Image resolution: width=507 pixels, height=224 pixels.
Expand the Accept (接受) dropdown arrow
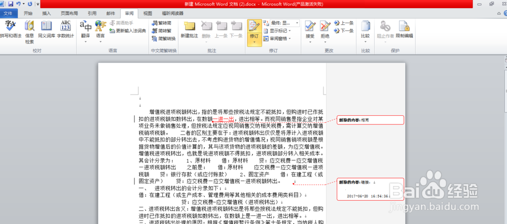tap(310, 41)
